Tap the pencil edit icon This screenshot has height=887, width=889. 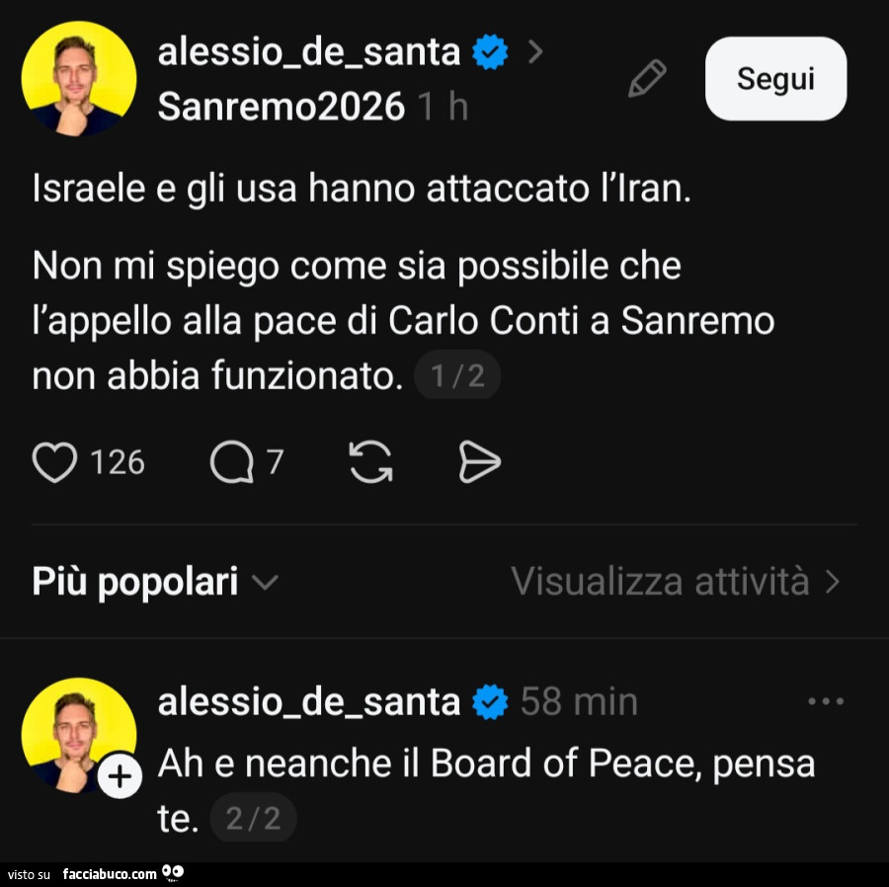[647, 79]
